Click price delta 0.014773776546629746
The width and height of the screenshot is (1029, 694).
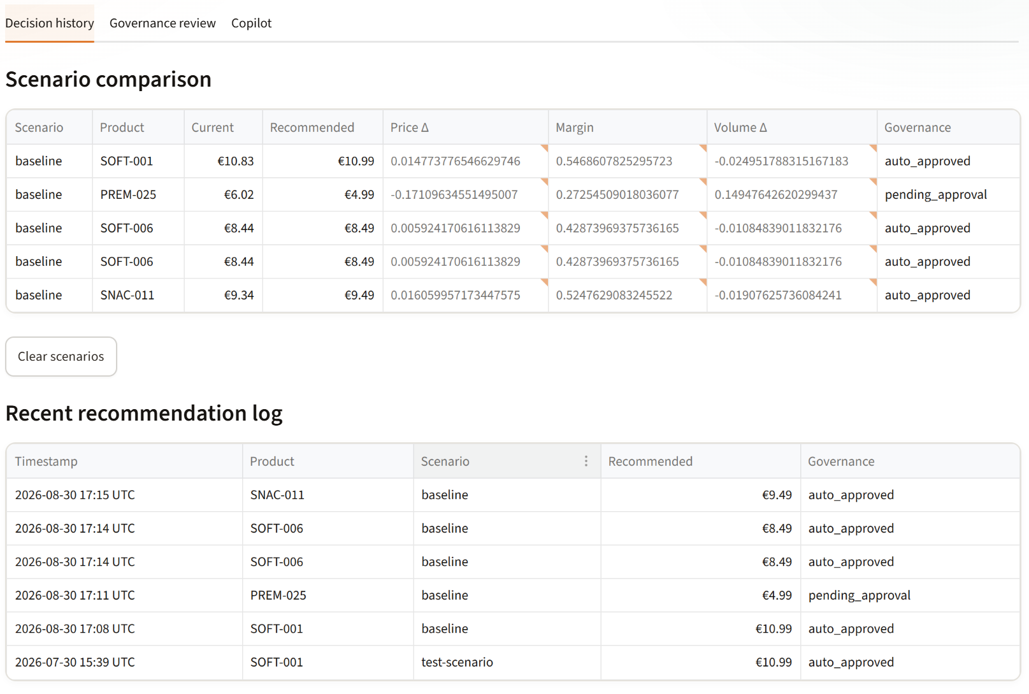tap(466, 161)
